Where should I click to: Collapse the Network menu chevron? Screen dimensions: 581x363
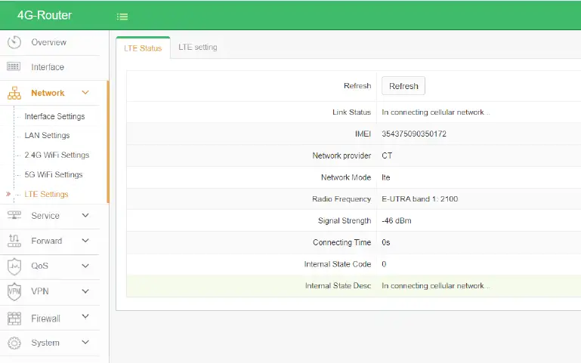85,93
